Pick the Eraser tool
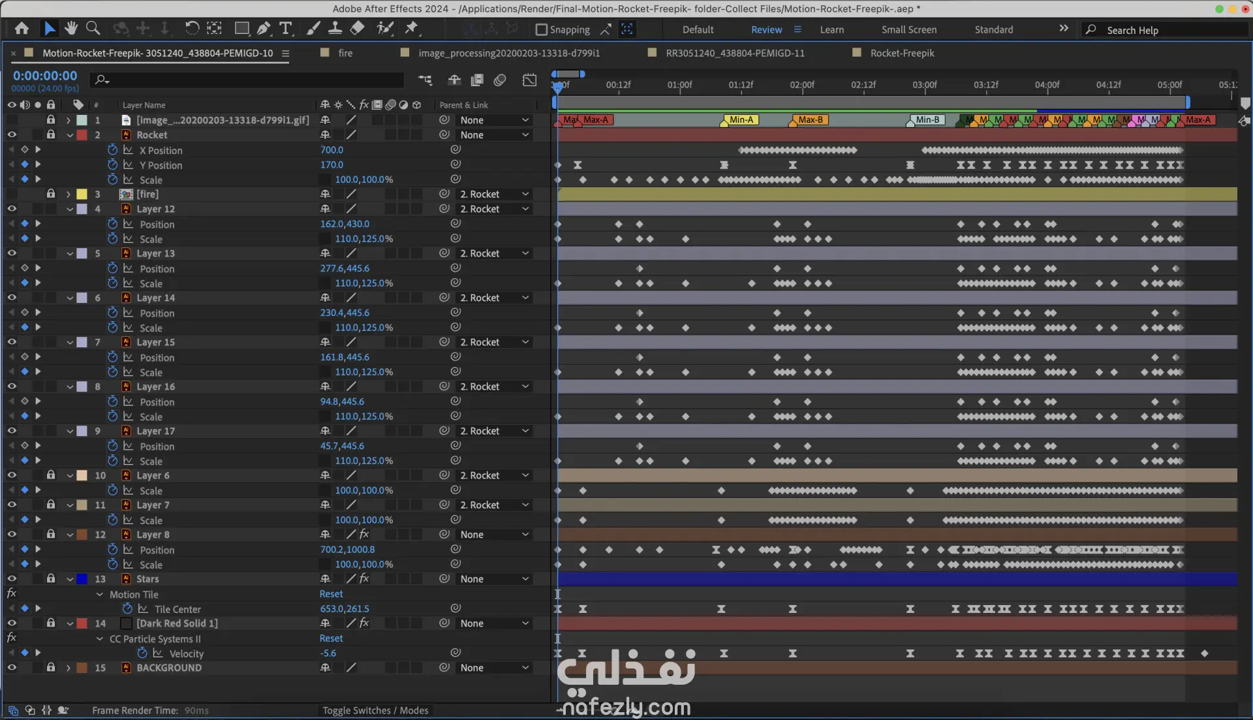The height and width of the screenshot is (720, 1253). [x=357, y=28]
